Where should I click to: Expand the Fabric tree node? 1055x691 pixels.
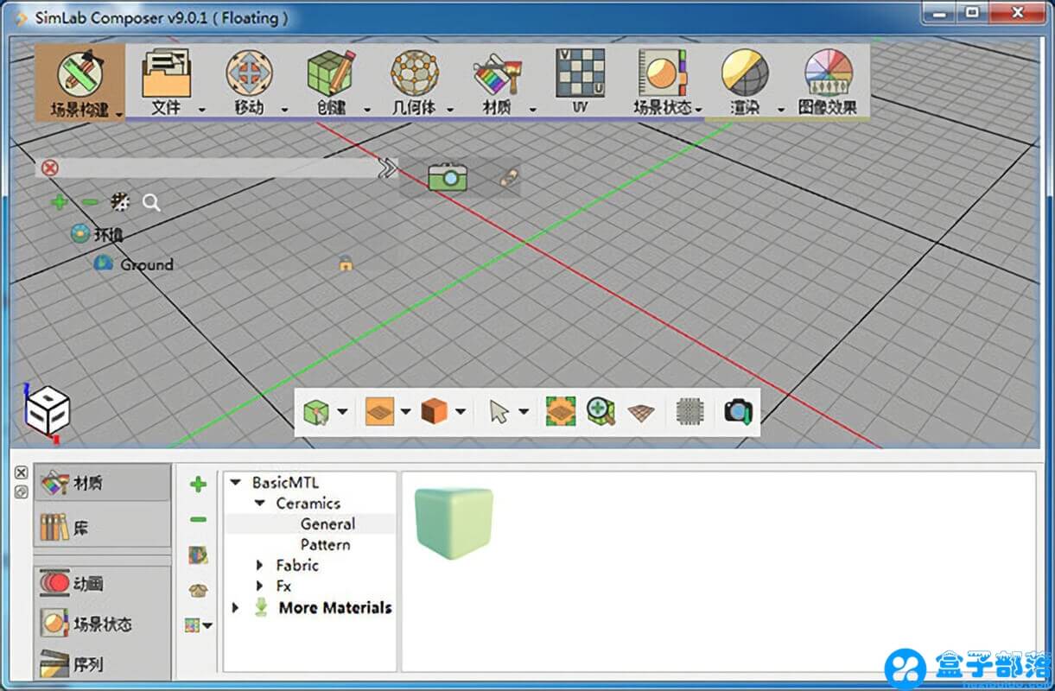(x=259, y=566)
